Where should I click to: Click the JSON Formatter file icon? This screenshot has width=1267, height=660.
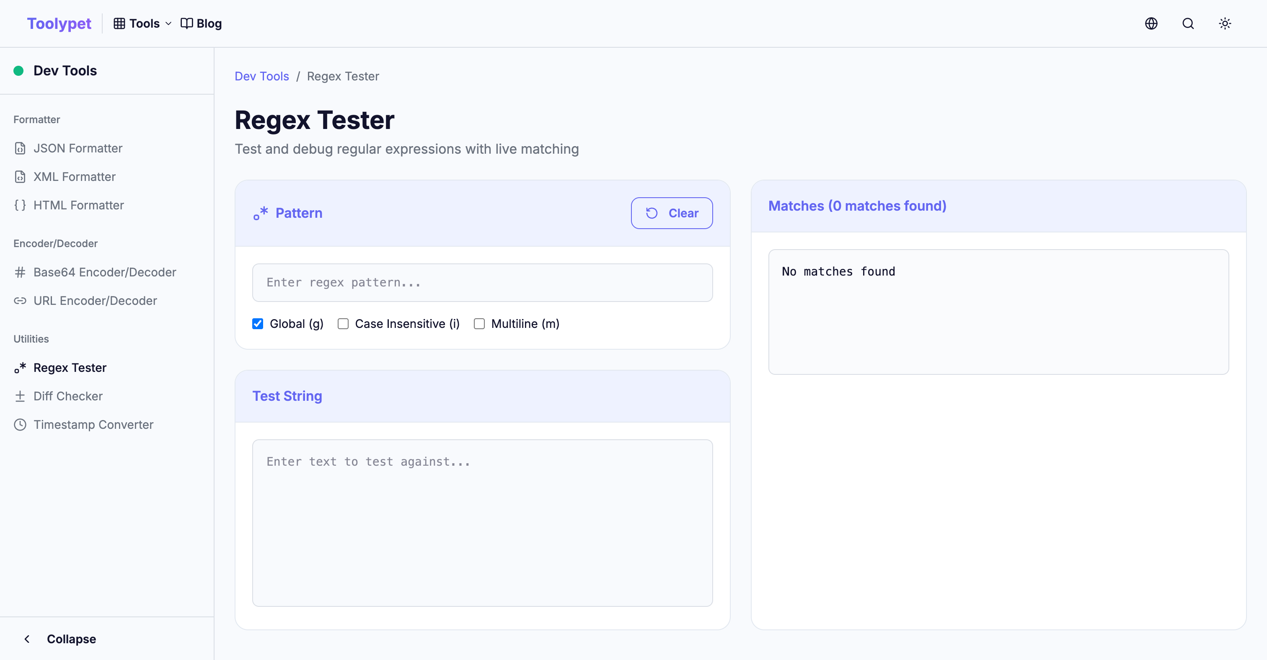[x=20, y=148]
